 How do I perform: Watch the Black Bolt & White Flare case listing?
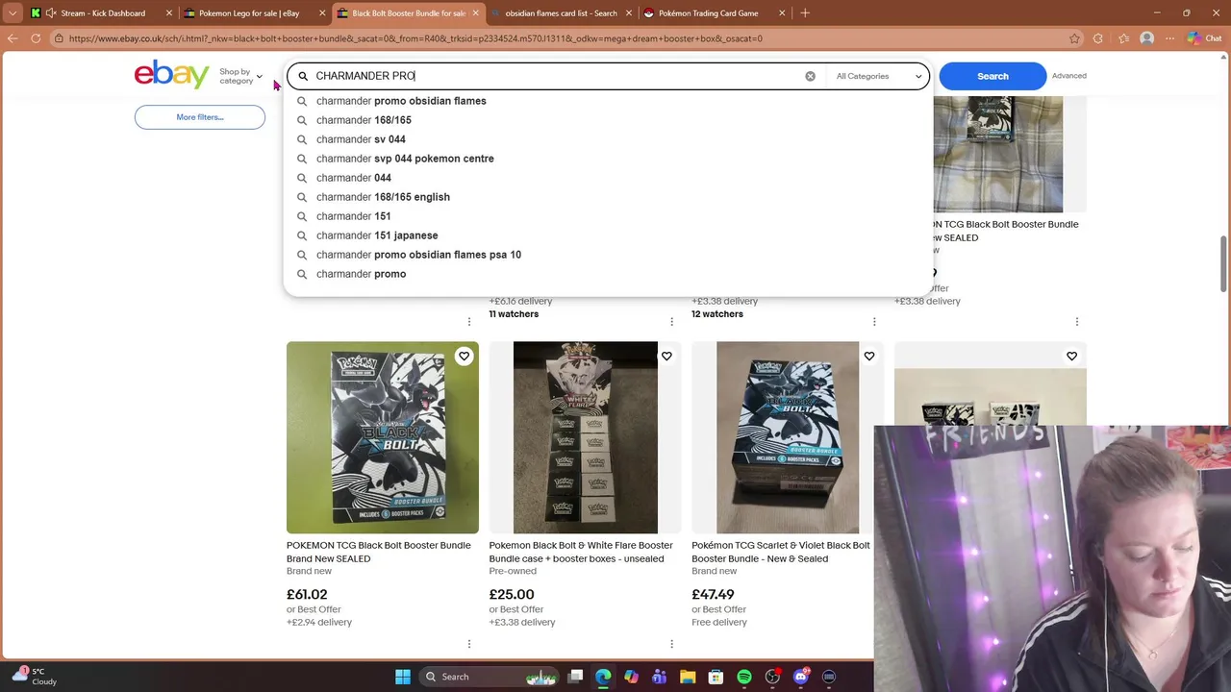(x=666, y=357)
